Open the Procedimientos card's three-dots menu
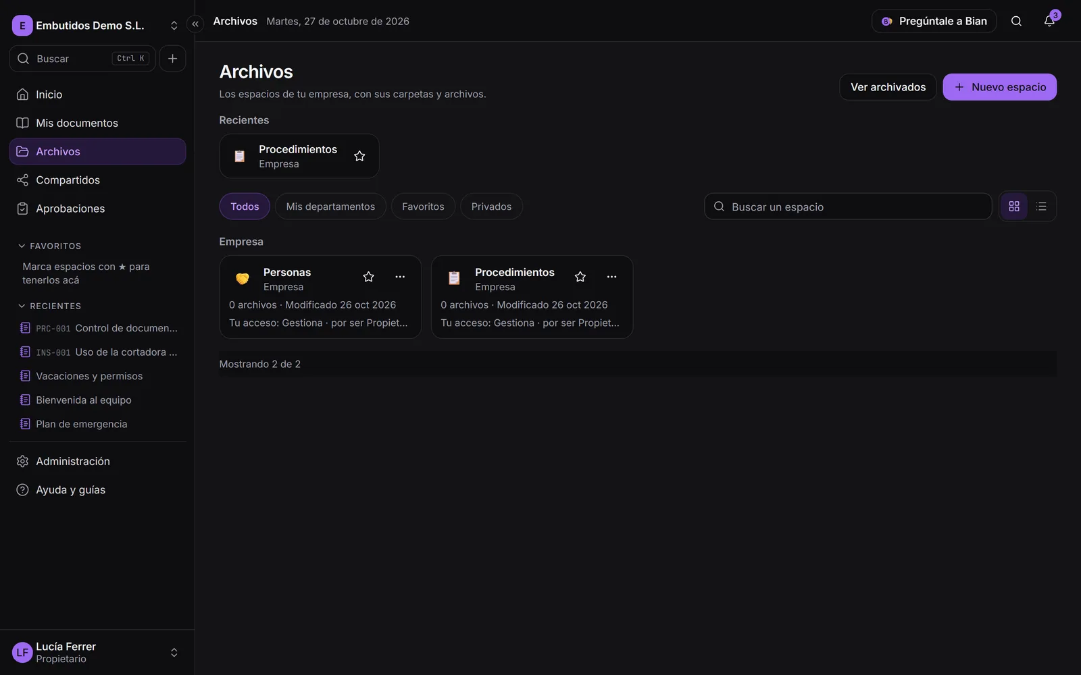1081x675 pixels. [611, 277]
